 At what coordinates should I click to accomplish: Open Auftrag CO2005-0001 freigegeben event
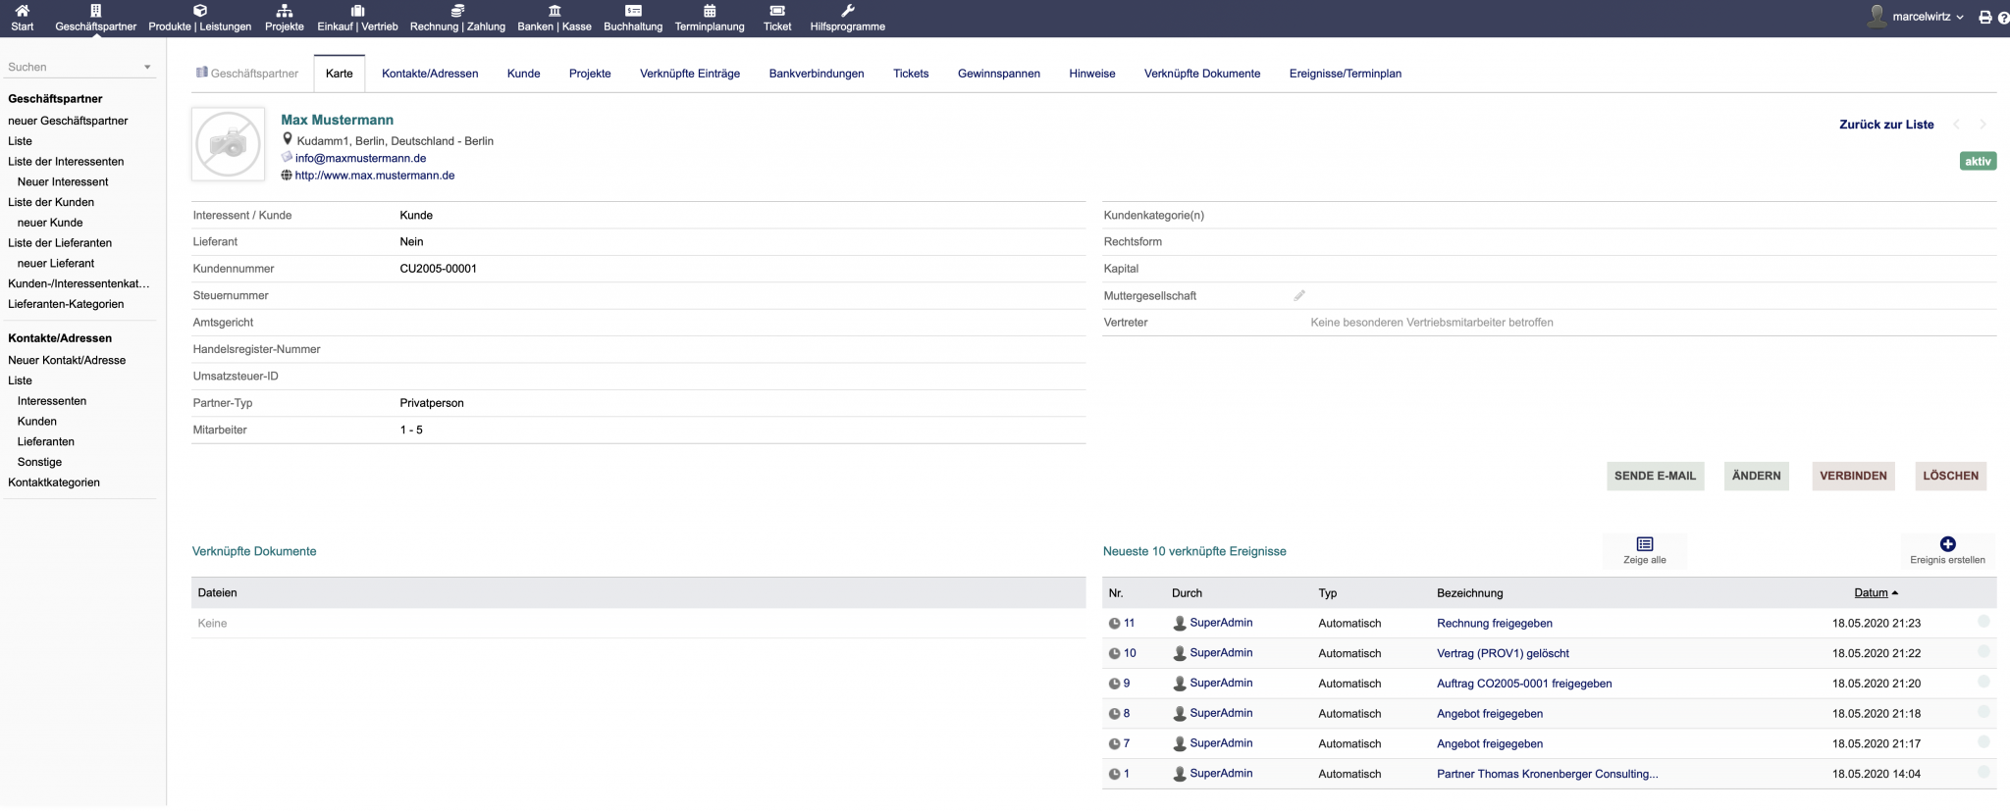point(1524,684)
